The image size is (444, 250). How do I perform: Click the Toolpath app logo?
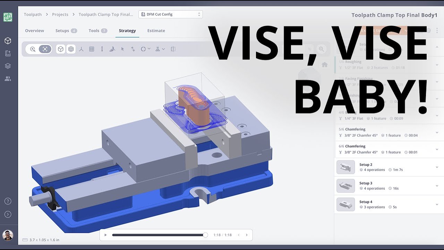click(8, 17)
